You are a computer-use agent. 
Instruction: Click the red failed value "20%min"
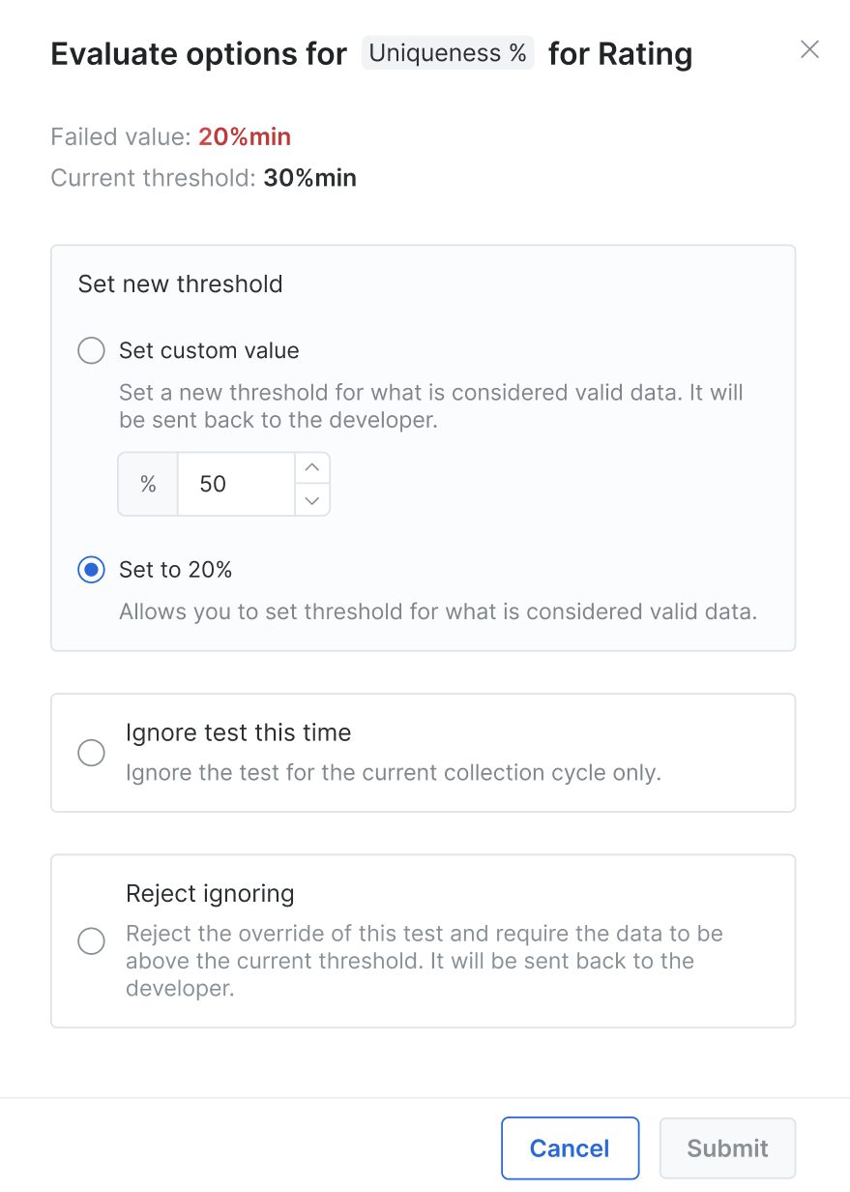click(245, 136)
